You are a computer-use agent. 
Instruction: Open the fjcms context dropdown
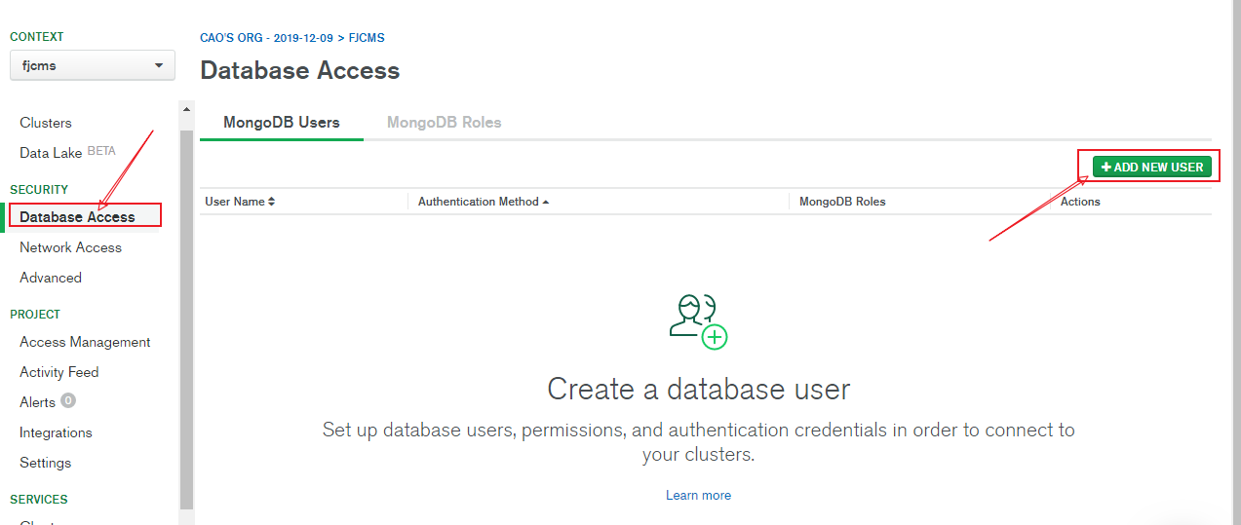92,65
